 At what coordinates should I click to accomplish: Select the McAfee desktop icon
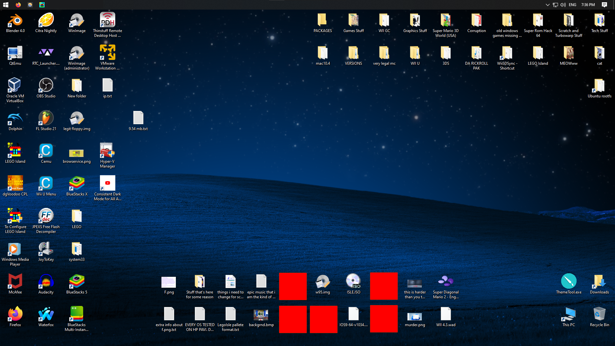coord(15,282)
